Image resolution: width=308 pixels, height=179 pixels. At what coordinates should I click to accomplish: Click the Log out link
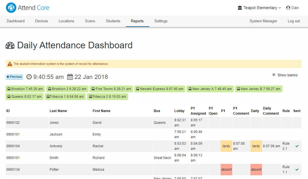tap(294, 21)
